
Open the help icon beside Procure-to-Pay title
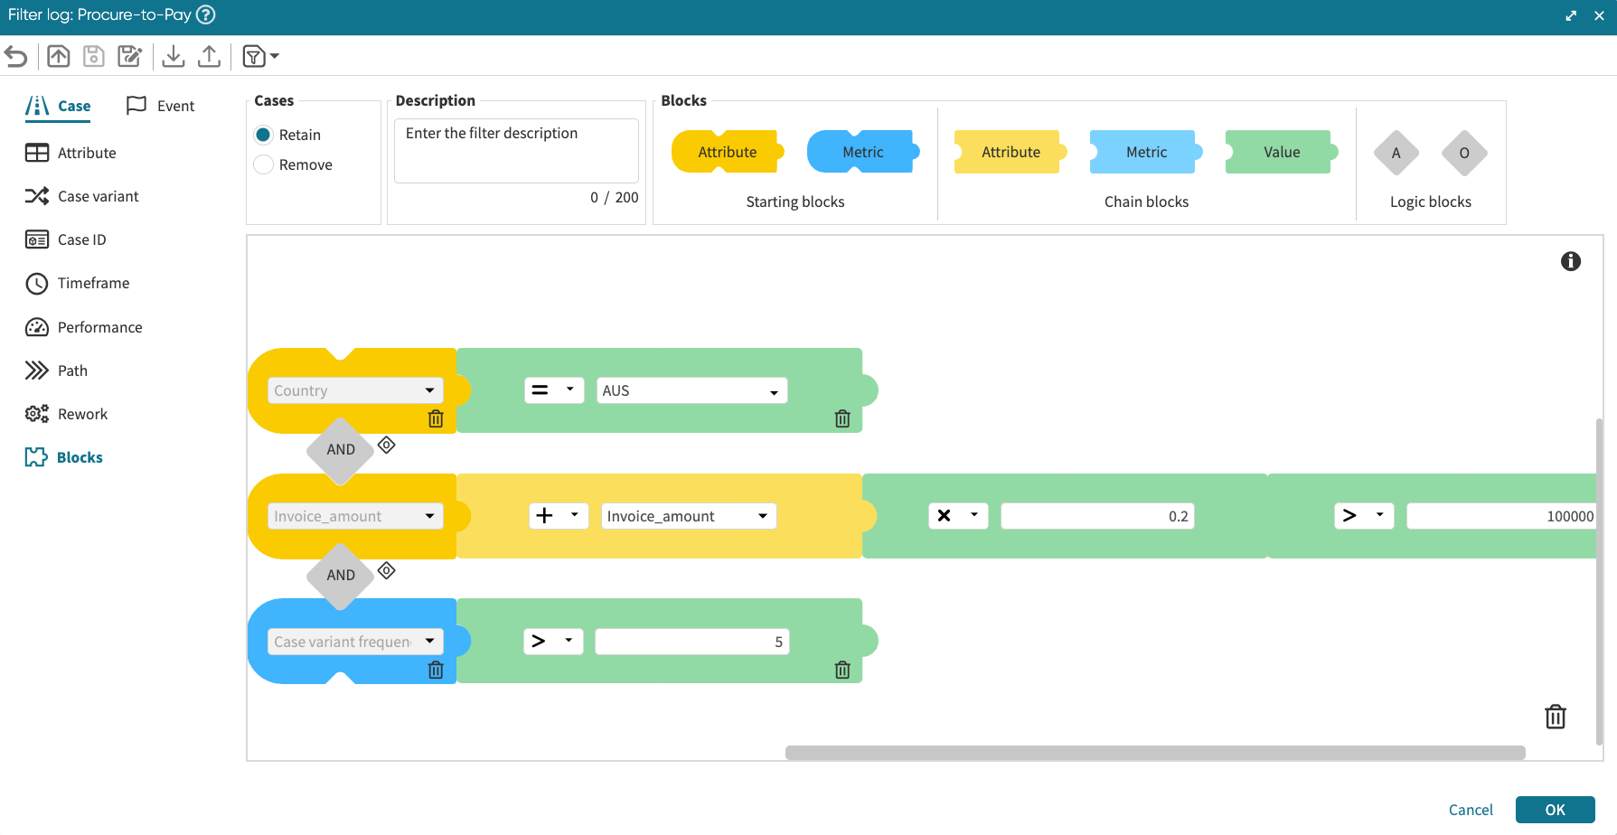206,14
